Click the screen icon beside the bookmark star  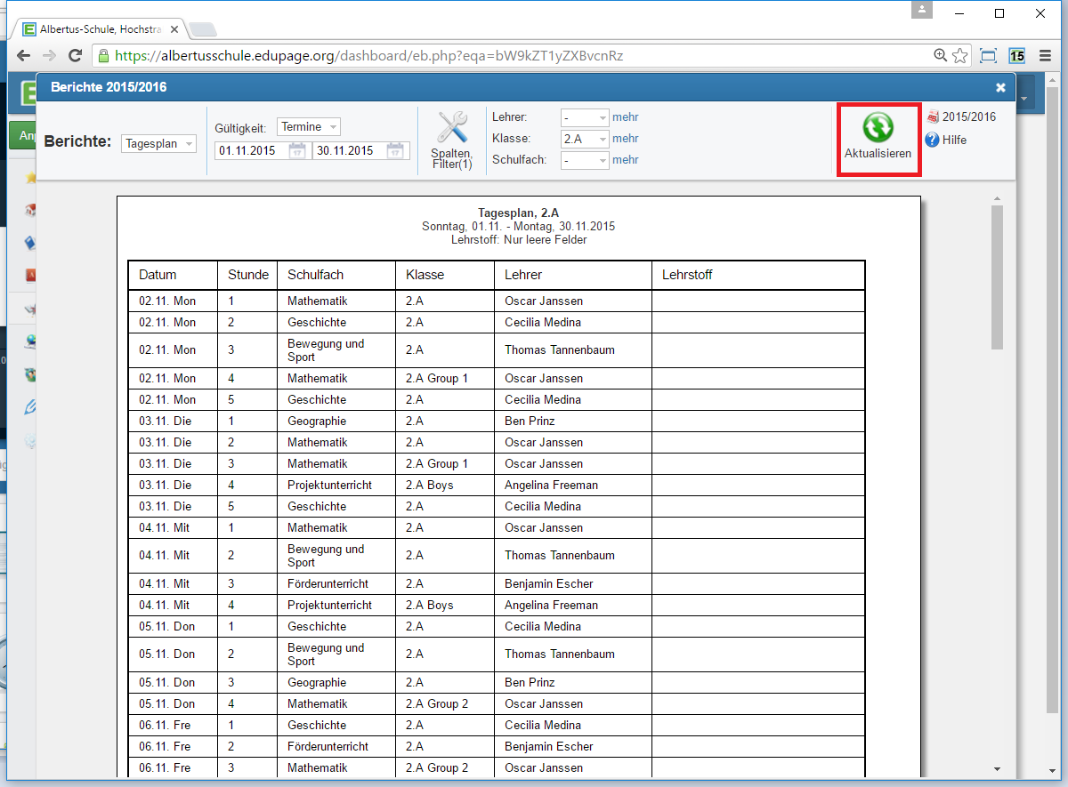click(x=988, y=55)
